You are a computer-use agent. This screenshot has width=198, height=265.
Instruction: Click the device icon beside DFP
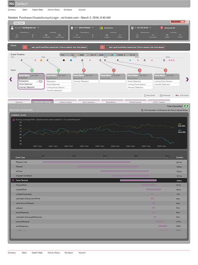click(72, 28)
